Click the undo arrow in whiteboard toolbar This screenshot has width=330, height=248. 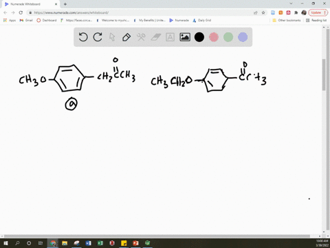83,37
